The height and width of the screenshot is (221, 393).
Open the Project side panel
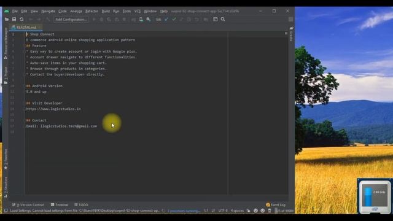[x=6, y=75]
